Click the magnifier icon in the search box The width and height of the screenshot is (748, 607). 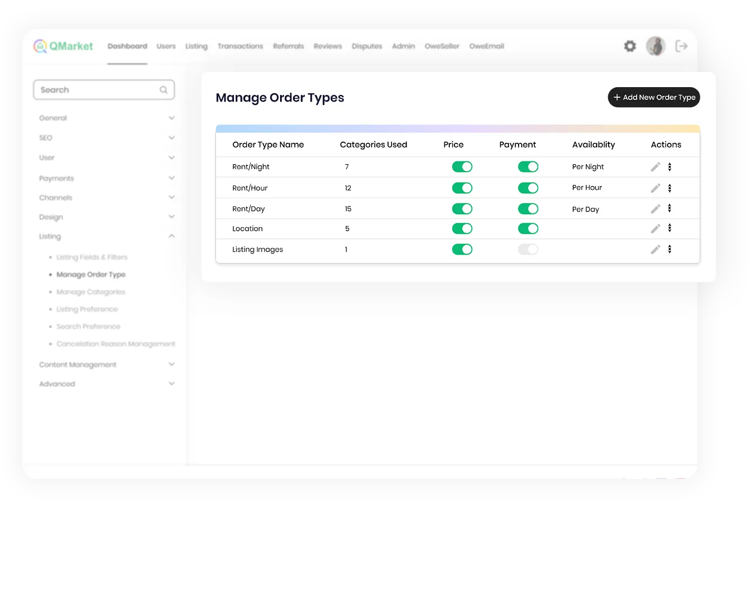pyautogui.click(x=164, y=90)
